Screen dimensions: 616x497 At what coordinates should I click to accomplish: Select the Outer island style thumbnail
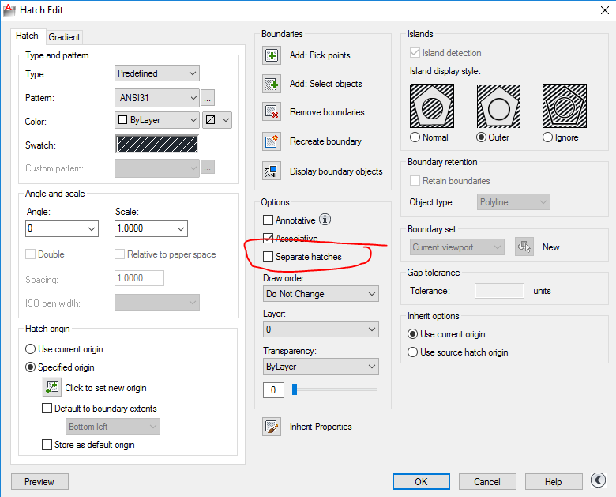[498, 106]
